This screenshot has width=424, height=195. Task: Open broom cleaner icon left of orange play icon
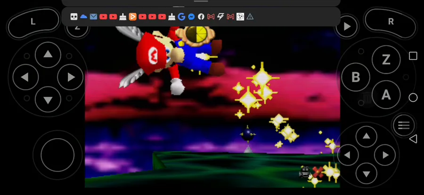point(123,17)
